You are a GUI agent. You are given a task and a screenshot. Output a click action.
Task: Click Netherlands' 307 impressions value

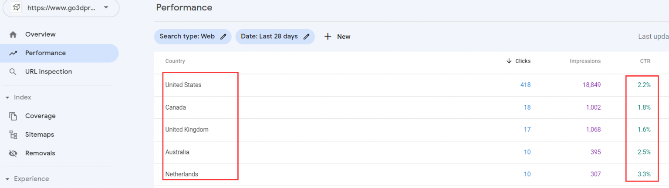coord(595,175)
